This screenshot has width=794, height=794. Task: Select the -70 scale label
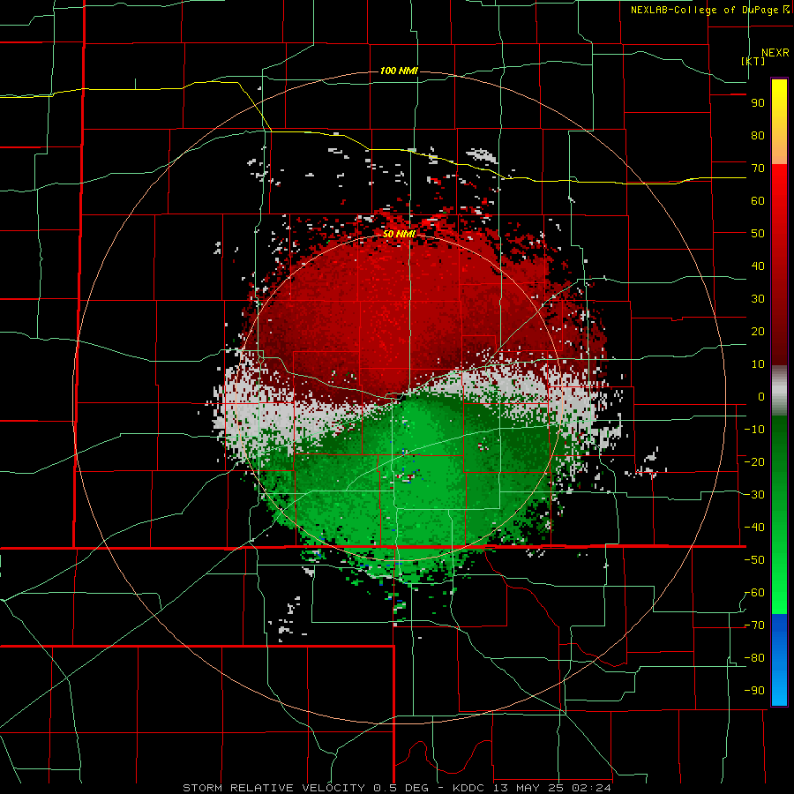click(754, 625)
